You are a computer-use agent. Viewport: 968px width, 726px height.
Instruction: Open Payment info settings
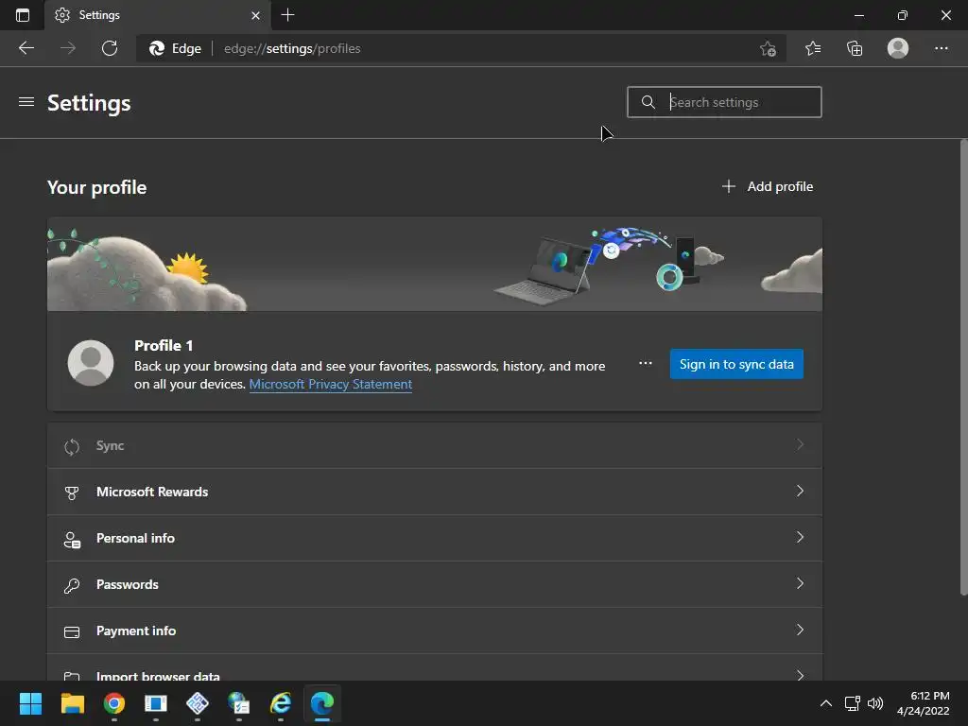coord(435,631)
